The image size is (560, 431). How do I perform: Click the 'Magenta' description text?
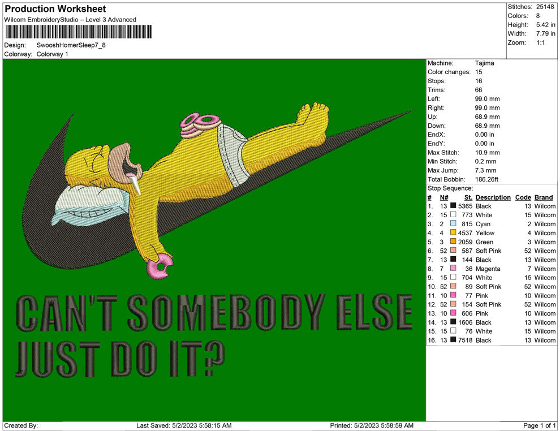pyautogui.click(x=488, y=269)
